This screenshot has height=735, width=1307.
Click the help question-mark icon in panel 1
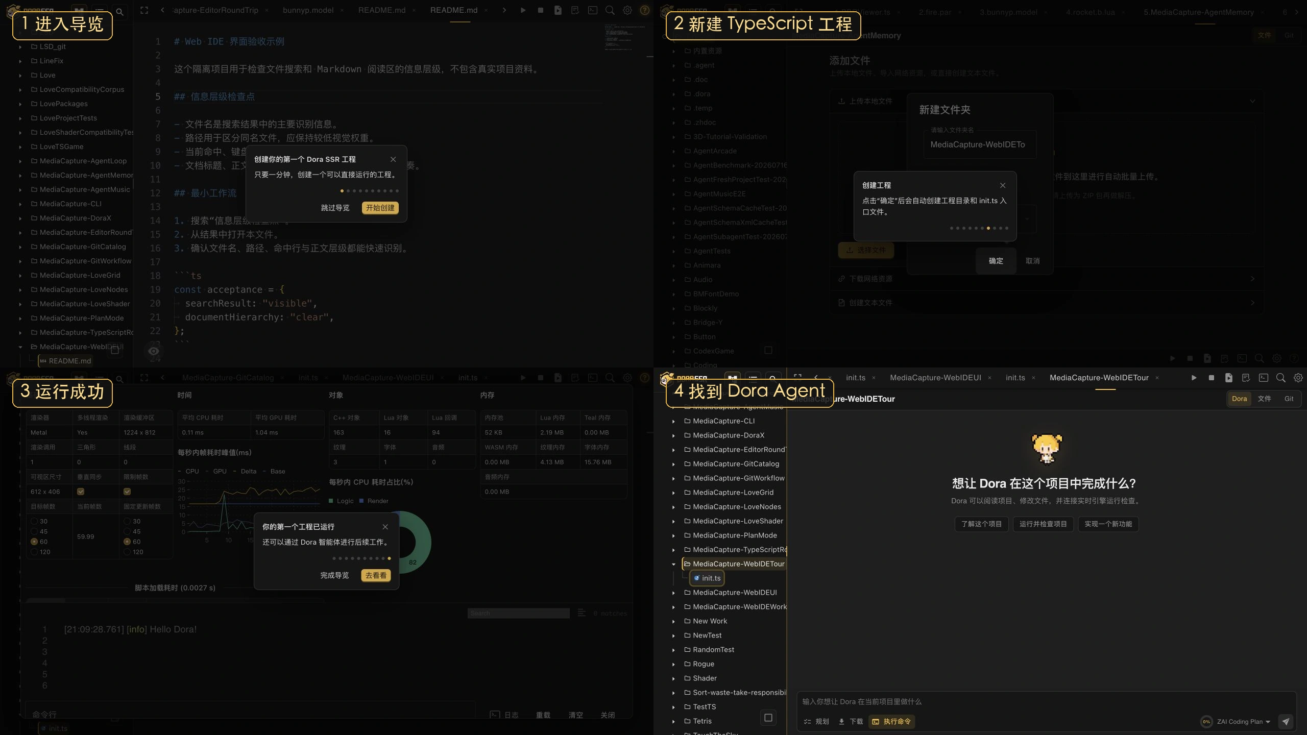click(x=645, y=10)
